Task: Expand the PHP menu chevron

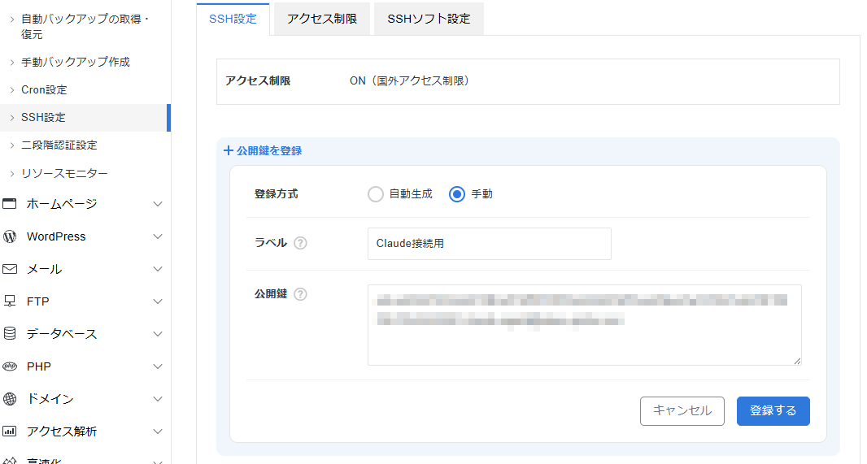Action: click(158, 366)
